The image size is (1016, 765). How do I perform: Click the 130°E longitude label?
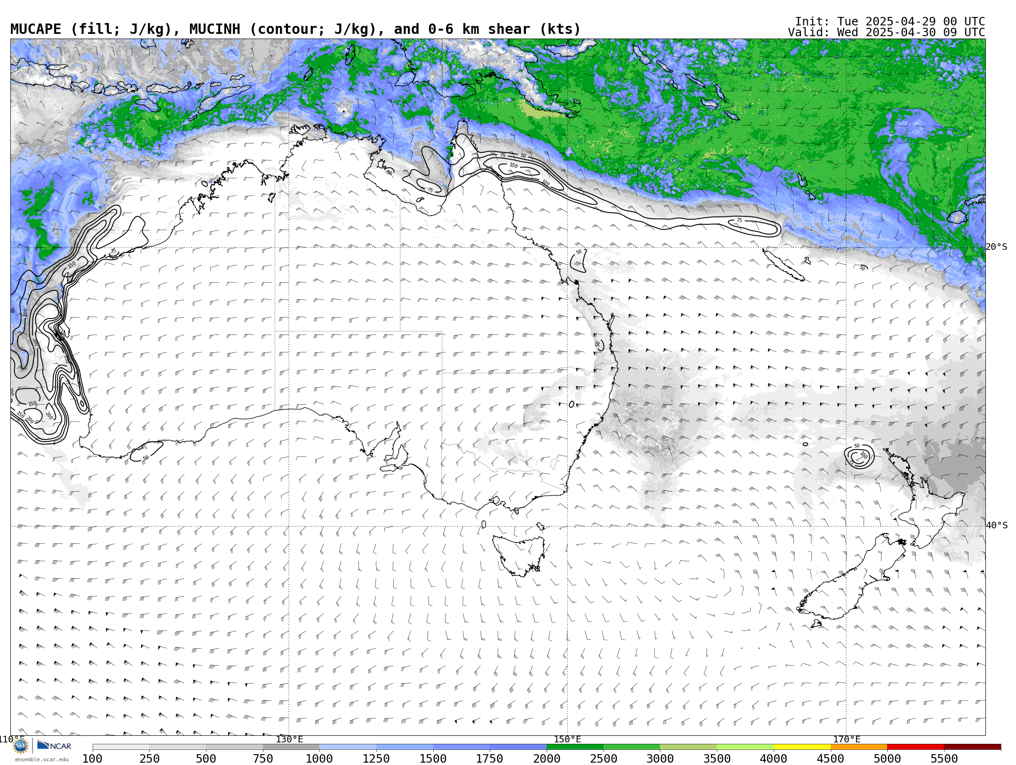289,739
